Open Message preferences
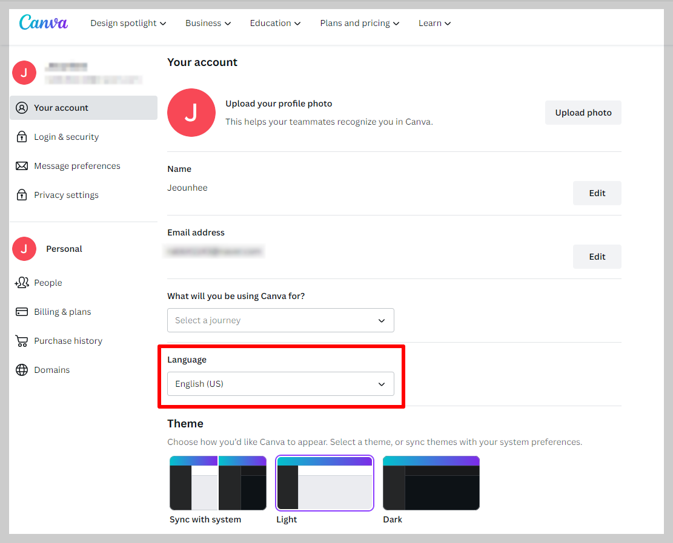This screenshot has width=673, height=543. tap(84, 166)
